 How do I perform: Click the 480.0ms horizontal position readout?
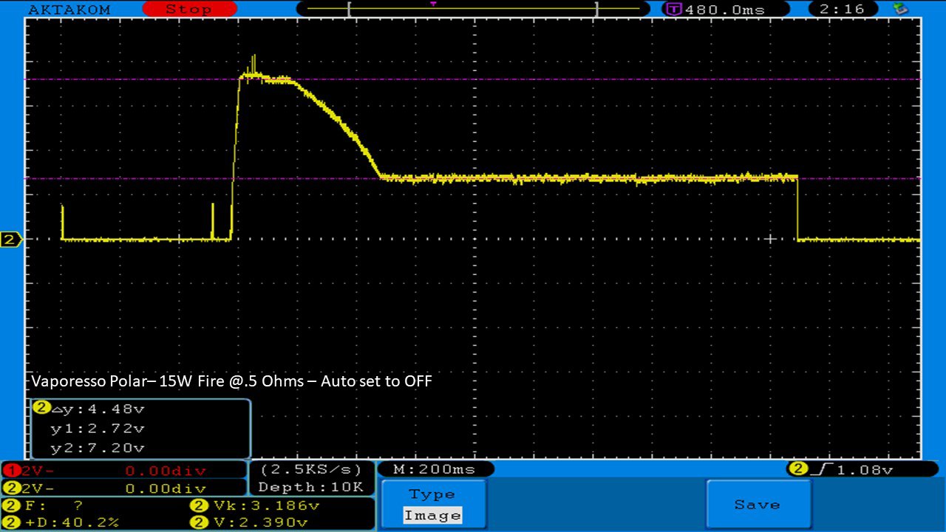724,10
